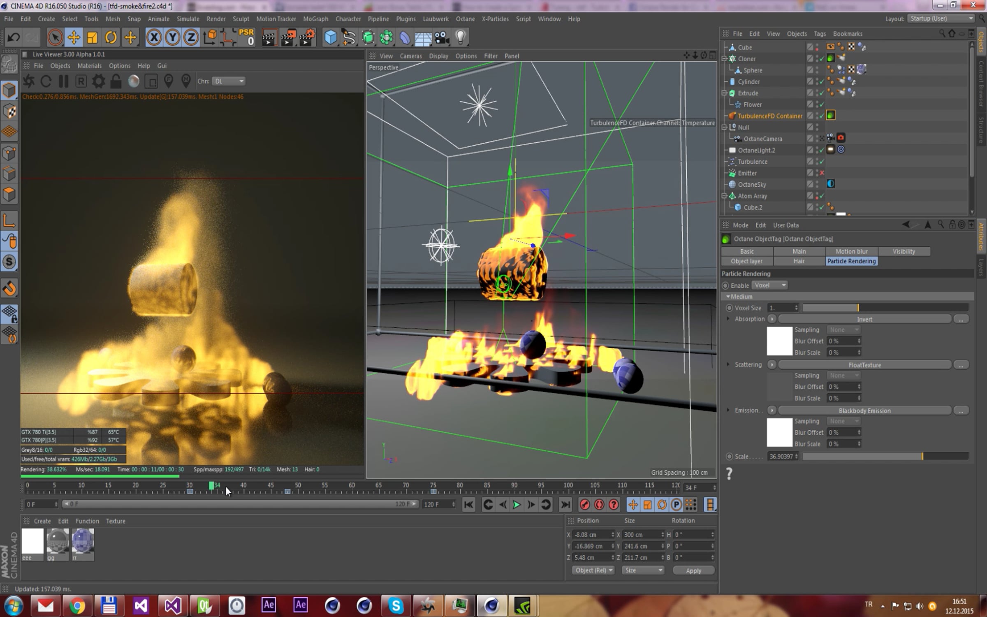987x617 pixels.
Task: Open the Object (Rel) dropdown
Action: (x=593, y=570)
